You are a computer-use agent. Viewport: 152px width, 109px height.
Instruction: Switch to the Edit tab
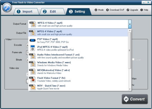(53, 11)
